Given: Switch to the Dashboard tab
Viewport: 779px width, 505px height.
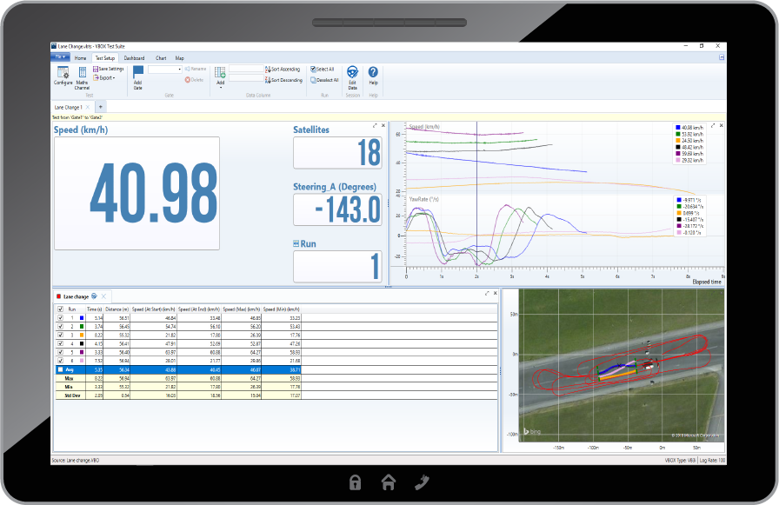Looking at the screenshot, I should (135, 58).
